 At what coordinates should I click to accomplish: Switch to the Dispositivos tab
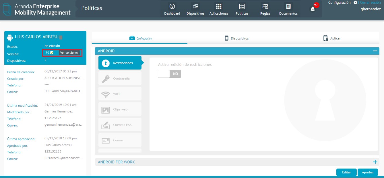coord(236,38)
